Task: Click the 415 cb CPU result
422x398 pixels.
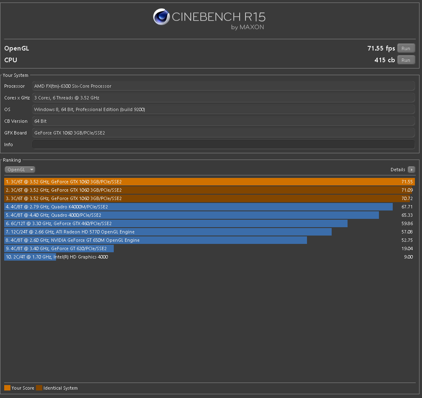Action: point(385,60)
